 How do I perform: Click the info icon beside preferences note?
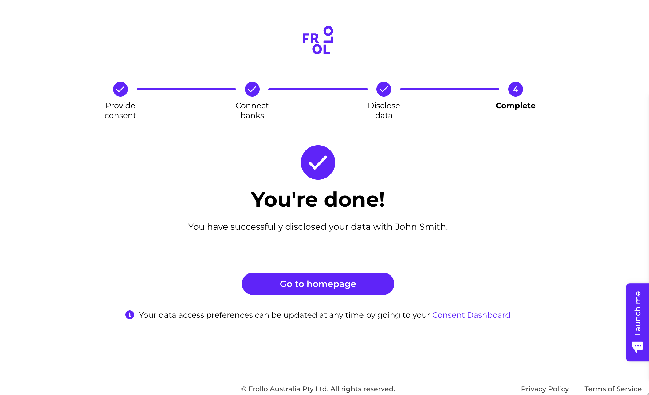pos(130,315)
